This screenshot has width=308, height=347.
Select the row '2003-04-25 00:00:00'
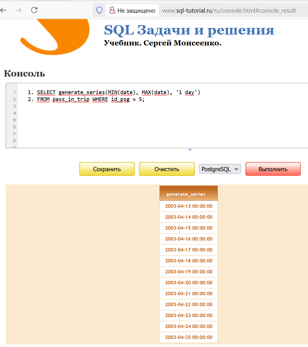click(x=188, y=337)
